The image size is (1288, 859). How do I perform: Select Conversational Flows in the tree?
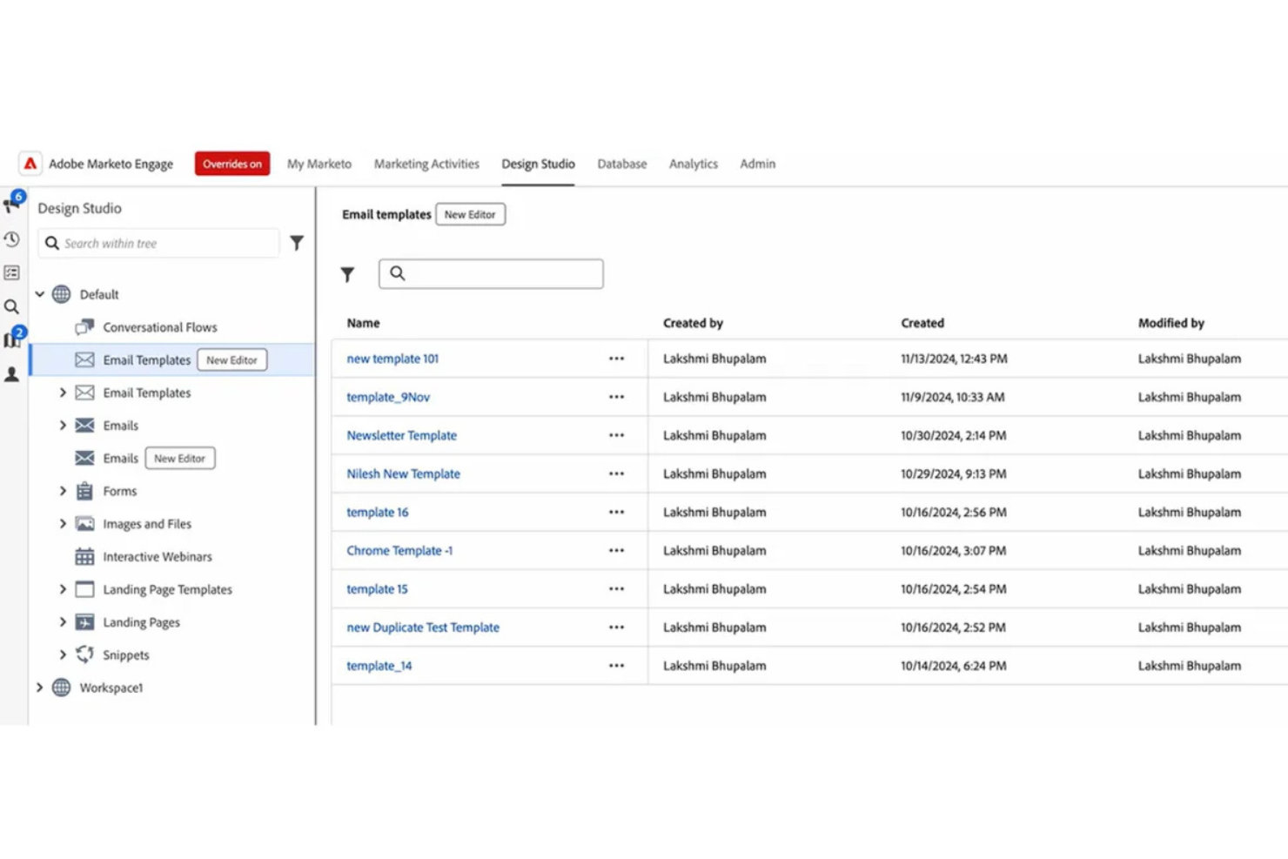coord(160,327)
